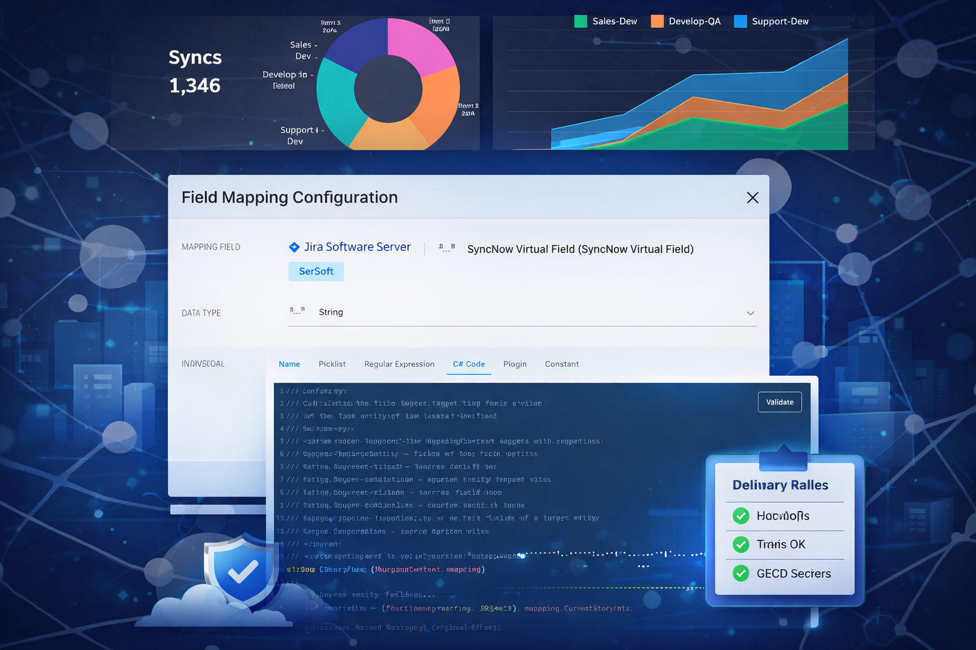Image resolution: width=976 pixels, height=650 pixels.
Task: Click the "MAPPING FIELD" label
Action: [x=211, y=247]
